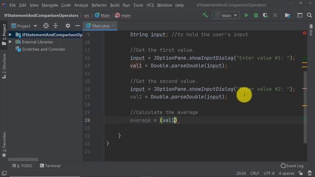The height and width of the screenshot is (177, 315).
Task: Open the Analyze menu
Action: [x=81, y=5]
